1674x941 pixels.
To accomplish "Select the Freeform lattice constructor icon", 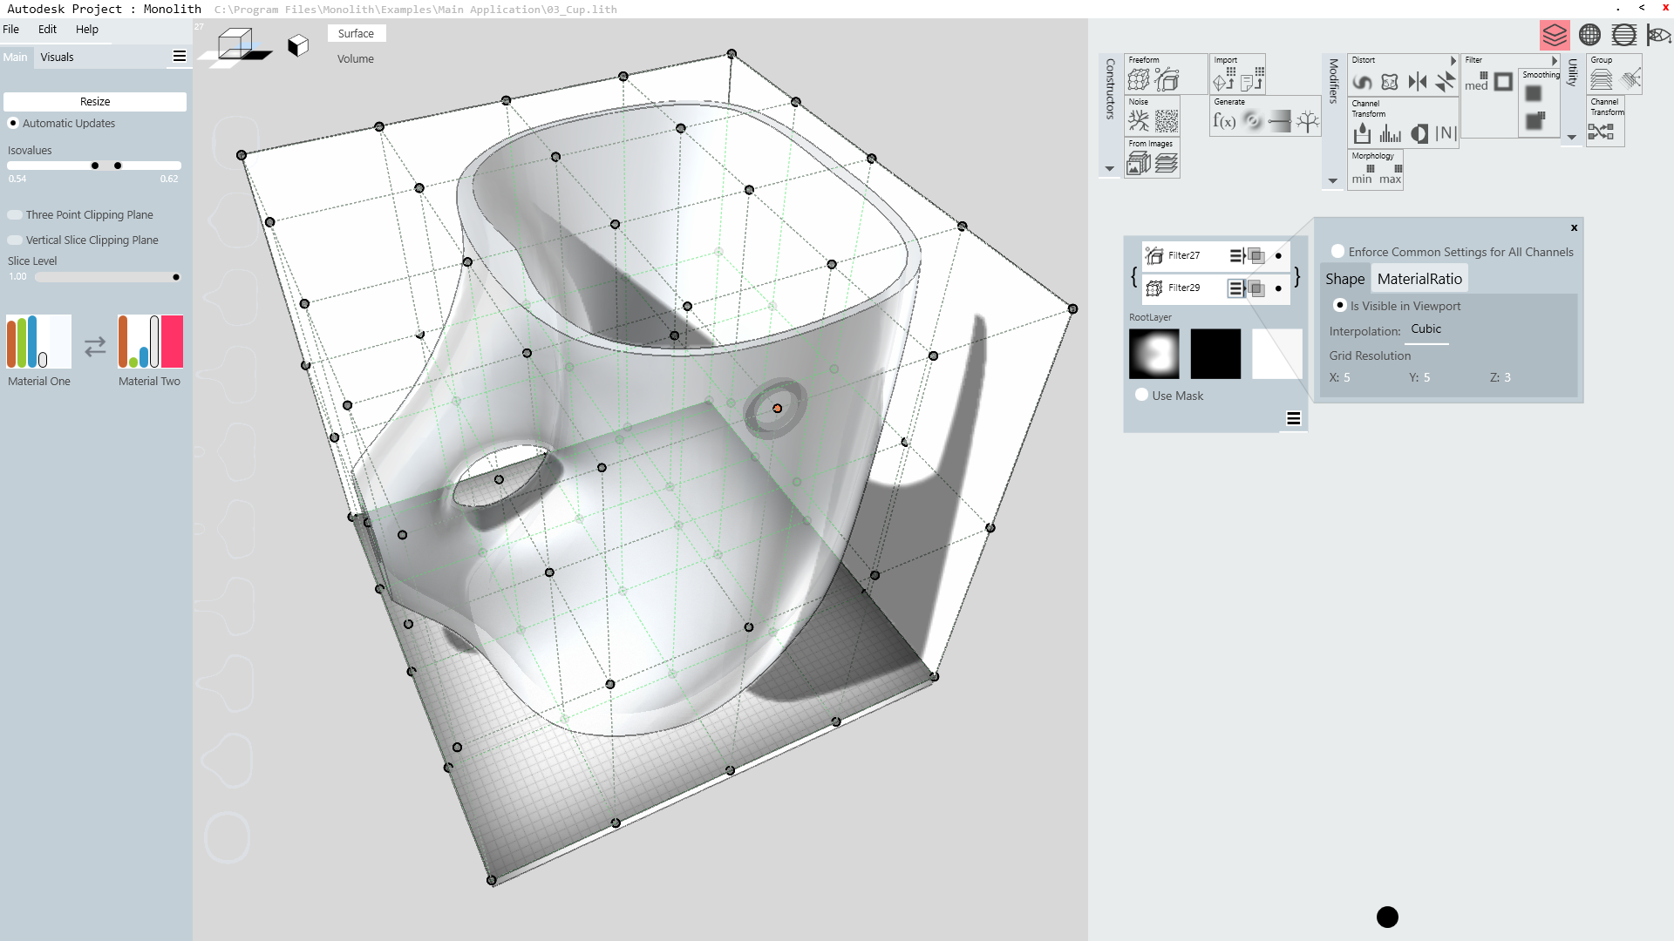I will (1139, 79).
